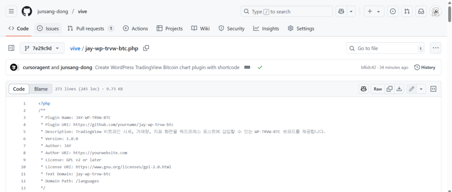Open the vive repository link in header
Viewport: 452px width, 192px height.
coord(83,11)
